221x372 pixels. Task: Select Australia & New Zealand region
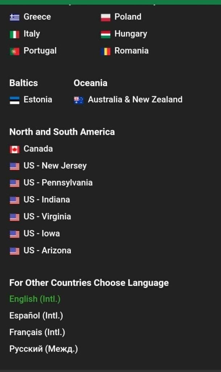click(135, 100)
